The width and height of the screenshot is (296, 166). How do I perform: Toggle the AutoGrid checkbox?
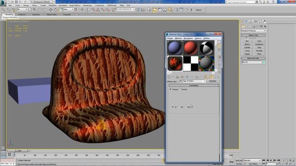[247, 38]
